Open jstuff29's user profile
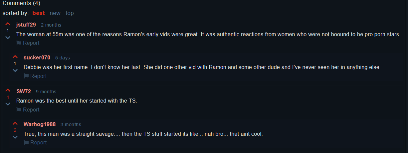 click(26, 25)
